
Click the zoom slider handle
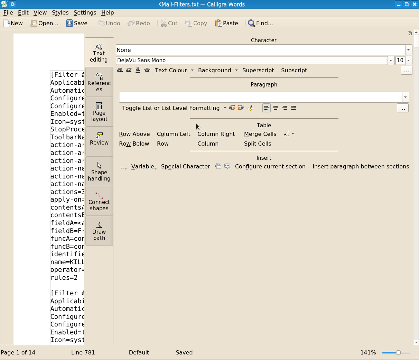click(x=398, y=352)
